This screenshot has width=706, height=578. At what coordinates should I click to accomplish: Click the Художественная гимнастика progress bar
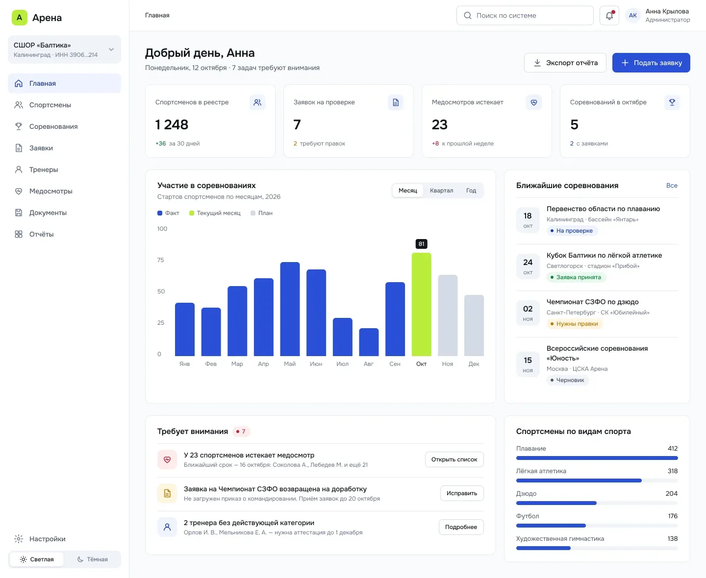click(x=597, y=548)
